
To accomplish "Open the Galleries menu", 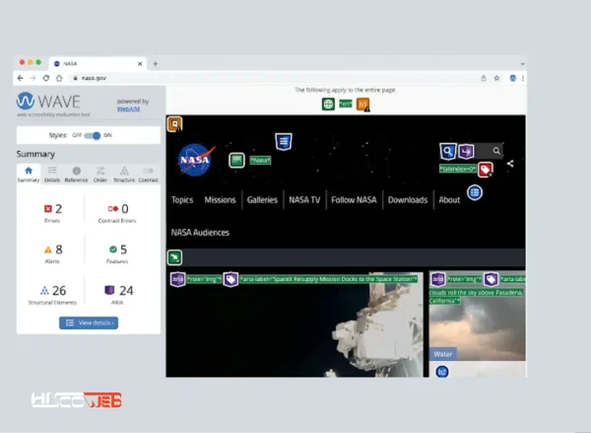I will (262, 199).
